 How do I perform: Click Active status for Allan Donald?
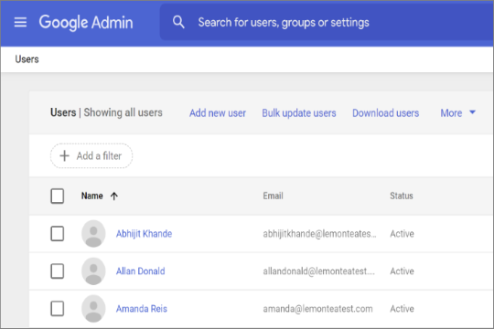[x=402, y=271]
